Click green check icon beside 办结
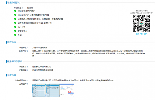This screenshot has width=155, height=100. point(15,35)
